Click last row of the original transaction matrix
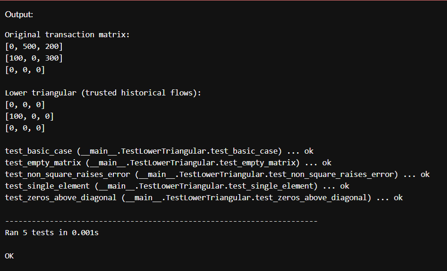The image size is (447, 271). tap(25, 70)
